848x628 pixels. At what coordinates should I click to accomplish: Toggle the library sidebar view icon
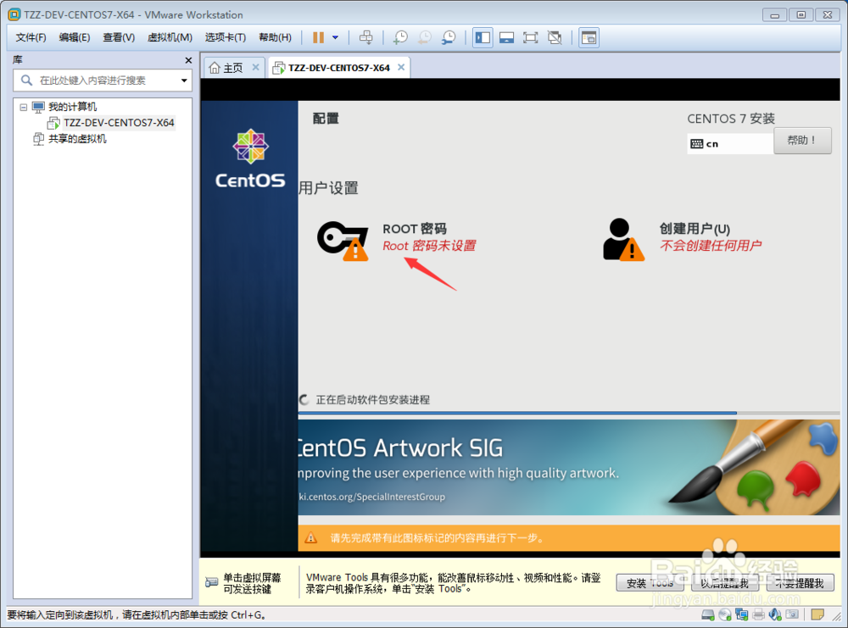coord(483,37)
